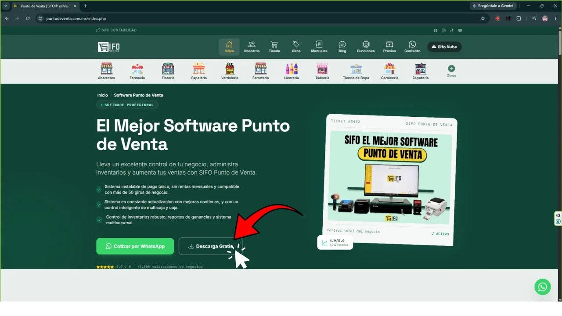This screenshot has width=562, height=316.
Task: Select the Ferretería store category
Action: (x=260, y=71)
